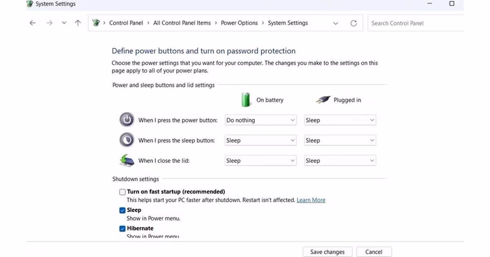Image resolution: width=490 pixels, height=257 pixels.
Task: Click the sleep button moon icon
Action: [127, 140]
